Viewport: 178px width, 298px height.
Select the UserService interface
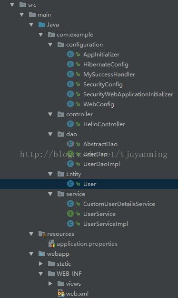click(x=99, y=214)
